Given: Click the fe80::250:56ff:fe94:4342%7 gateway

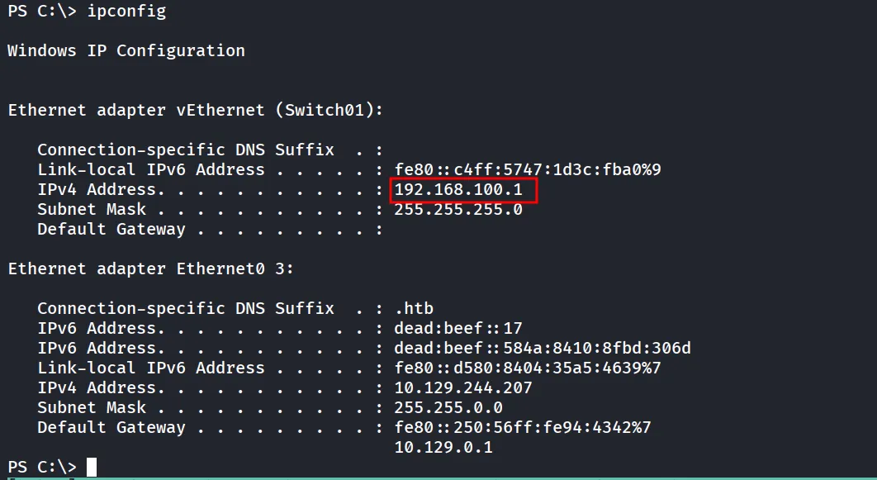Looking at the screenshot, I should coord(523,427).
